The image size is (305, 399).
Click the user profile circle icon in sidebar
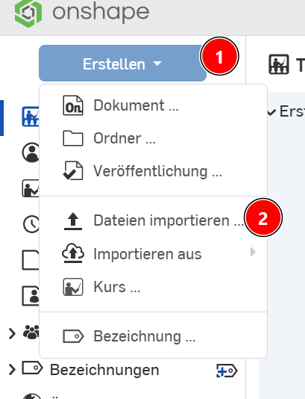31,152
